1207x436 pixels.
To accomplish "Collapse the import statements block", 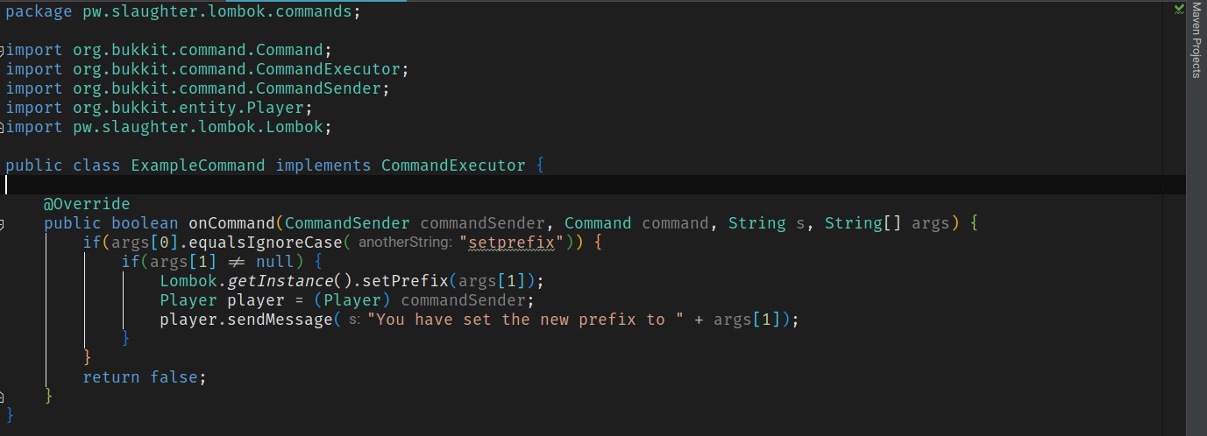I will point(3,50).
